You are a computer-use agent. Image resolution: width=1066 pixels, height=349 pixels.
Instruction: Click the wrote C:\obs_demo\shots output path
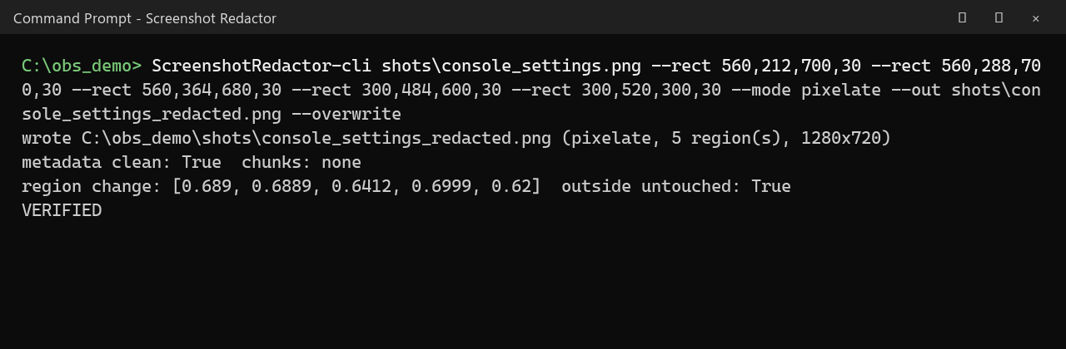[x=286, y=138]
